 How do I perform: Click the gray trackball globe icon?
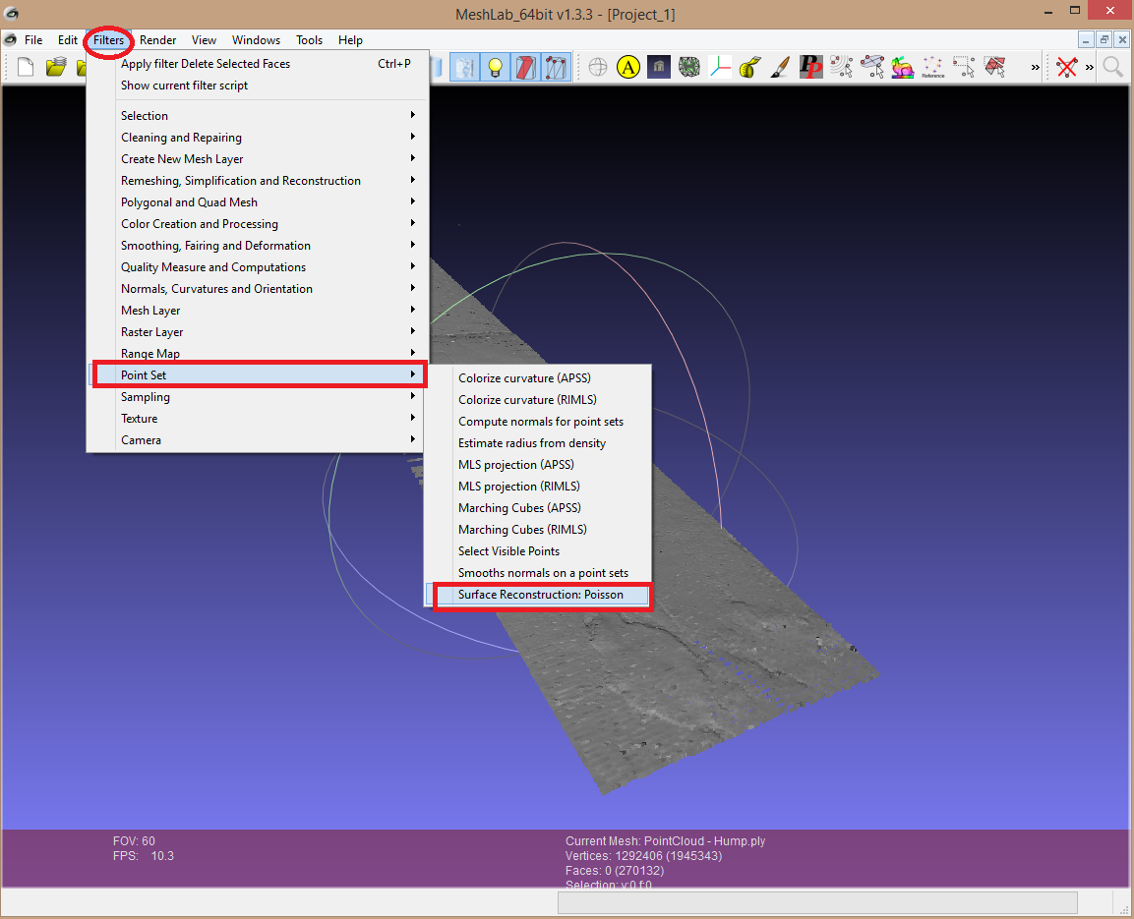click(598, 68)
